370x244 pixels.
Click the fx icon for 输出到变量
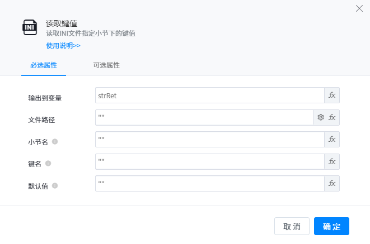[x=332, y=95]
